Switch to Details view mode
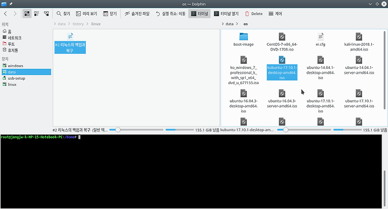Screen dimensions: 388x209 pyautogui.click(x=46, y=13)
